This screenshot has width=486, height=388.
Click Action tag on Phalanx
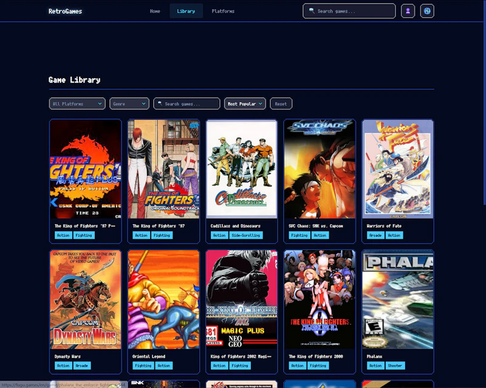click(x=375, y=366)
